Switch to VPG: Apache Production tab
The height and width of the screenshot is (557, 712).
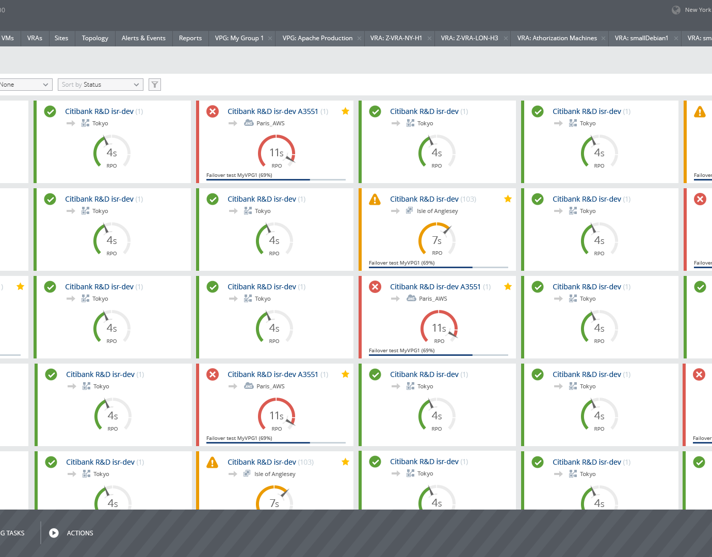click(317, 38)
